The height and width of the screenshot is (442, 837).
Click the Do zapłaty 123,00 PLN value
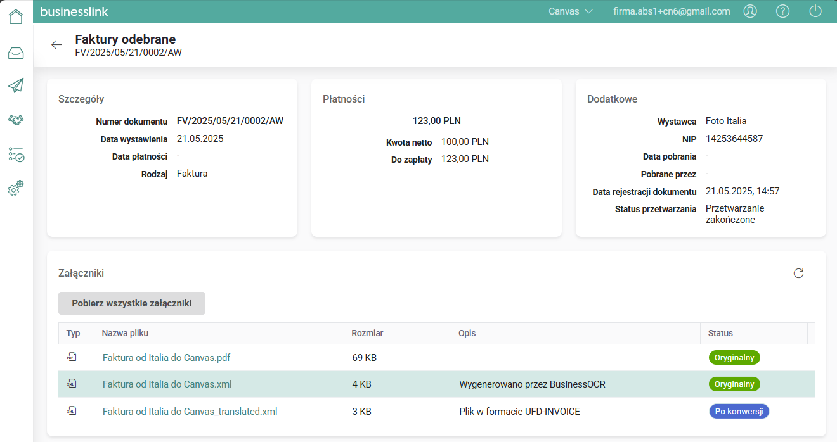465,159
